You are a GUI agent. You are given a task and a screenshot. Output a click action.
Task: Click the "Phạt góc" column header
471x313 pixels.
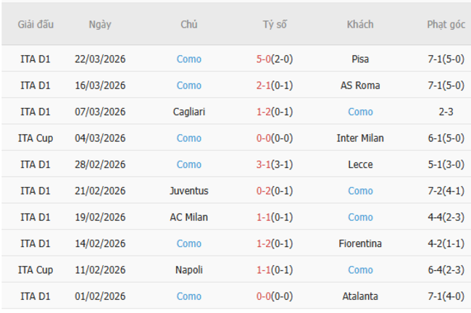pos(446,25)
